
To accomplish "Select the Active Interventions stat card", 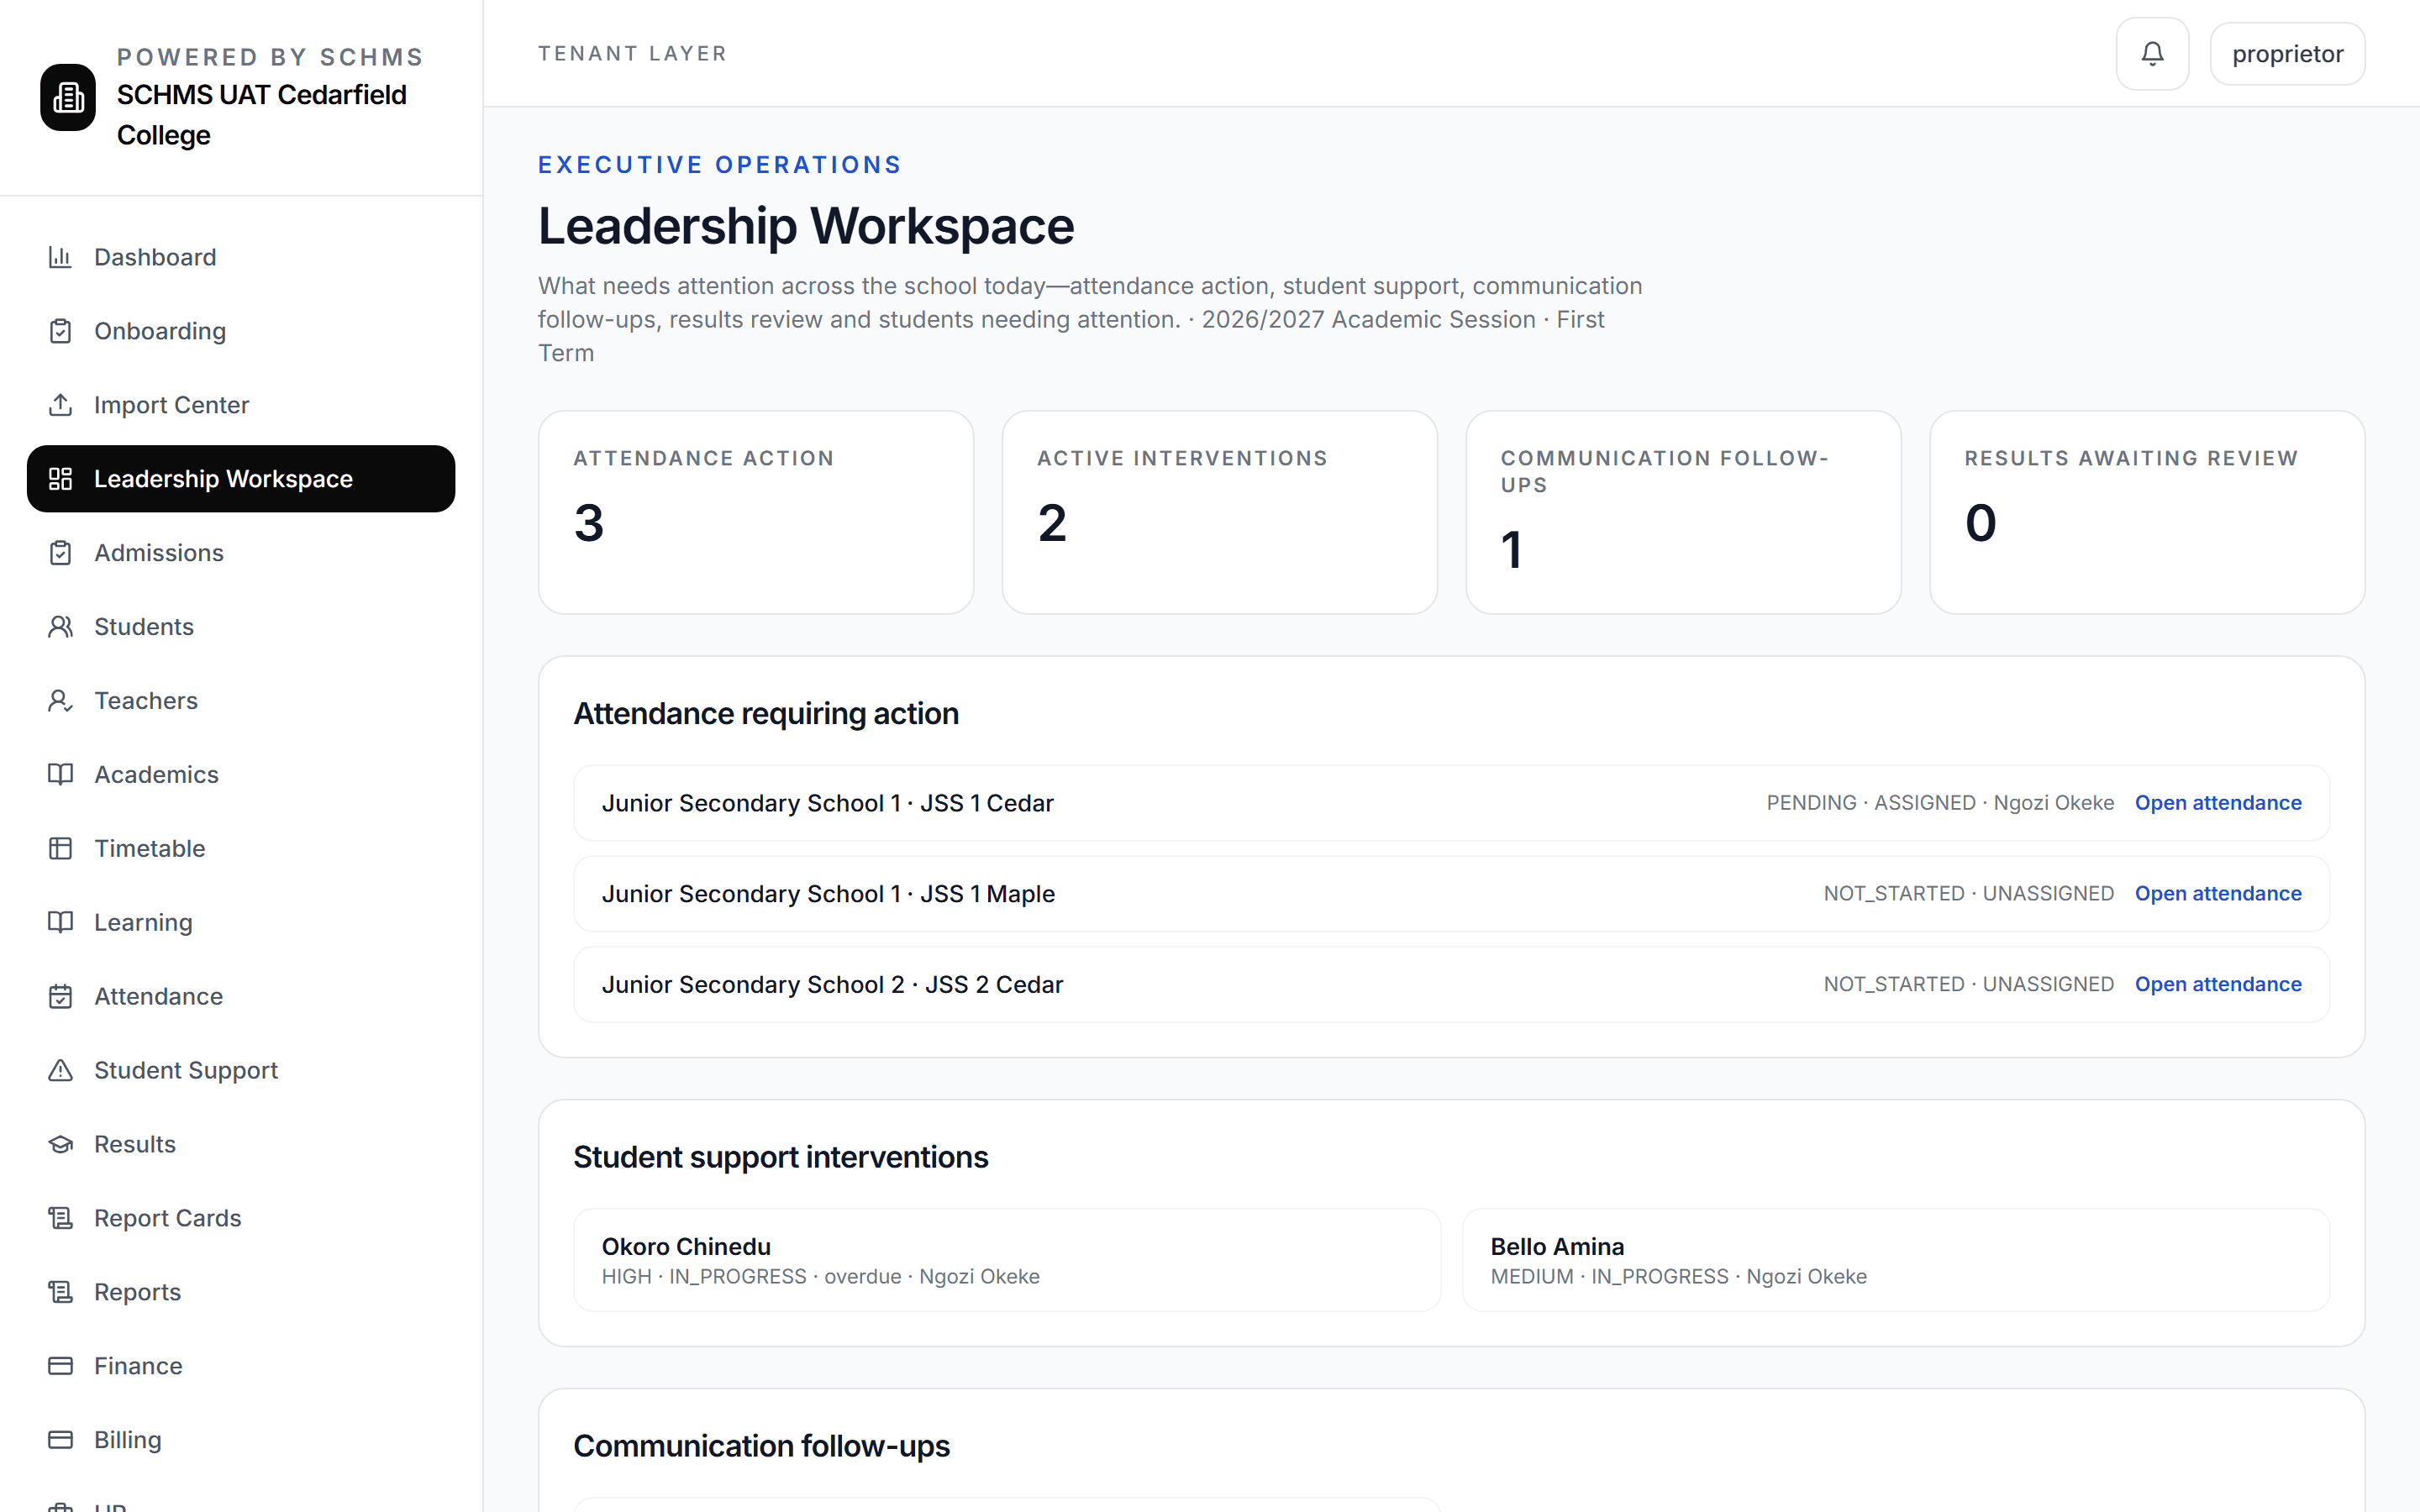I will click(x=1220, y=512).
